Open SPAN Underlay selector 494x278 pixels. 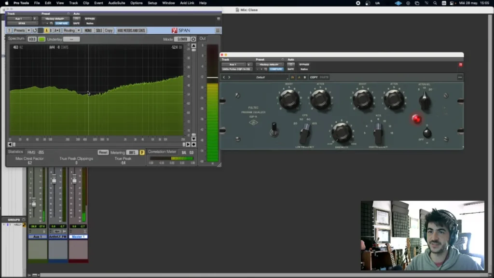click(x=71, y=40)
